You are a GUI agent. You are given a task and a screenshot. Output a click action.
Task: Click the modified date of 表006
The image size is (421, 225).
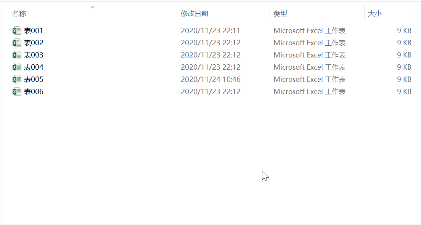[210, 91]
